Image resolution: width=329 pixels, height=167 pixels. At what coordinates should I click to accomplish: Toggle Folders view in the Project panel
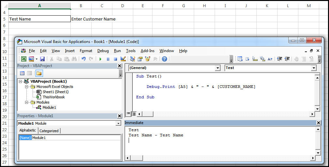[x=39, y=73]
